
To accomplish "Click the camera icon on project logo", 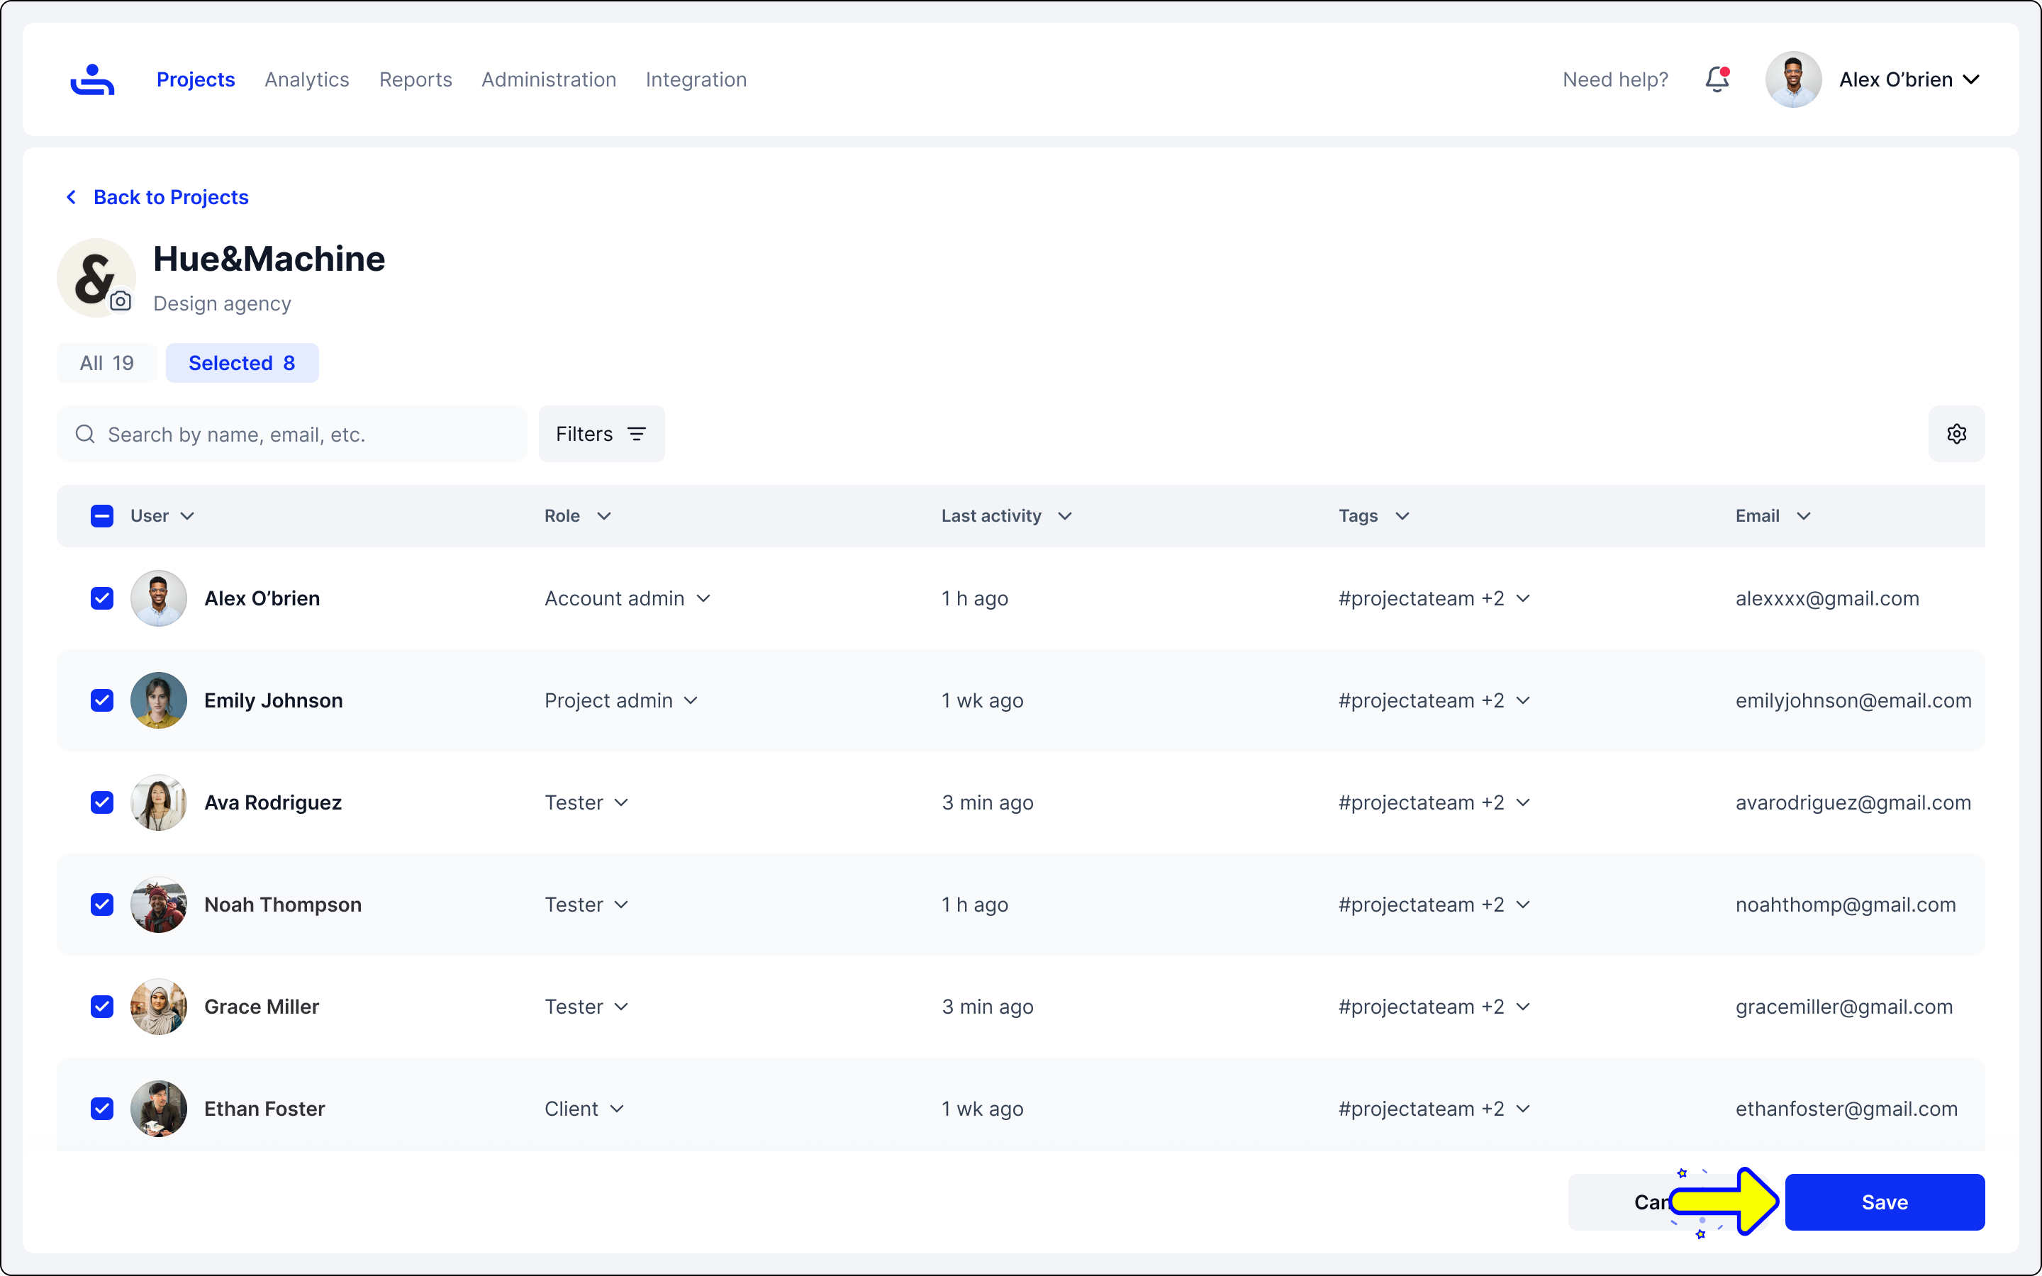I will 121,301.
